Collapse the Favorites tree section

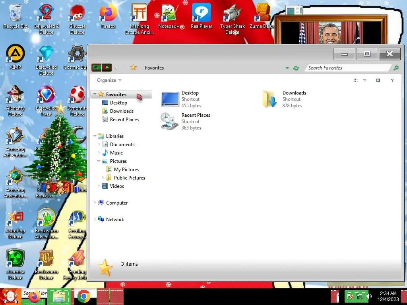(x=95, y=94)
